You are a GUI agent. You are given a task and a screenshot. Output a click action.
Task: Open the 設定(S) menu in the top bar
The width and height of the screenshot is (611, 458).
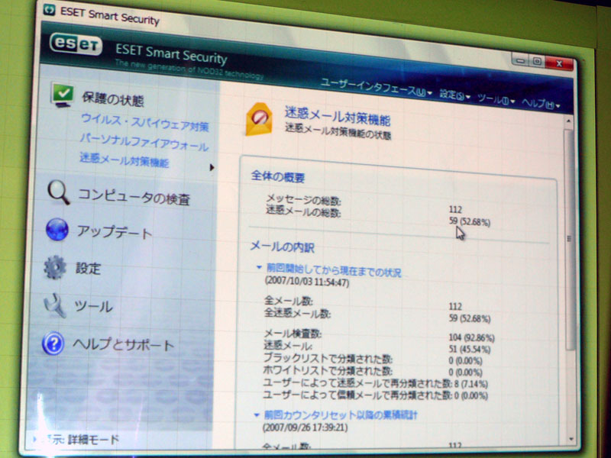pos(454,95)
